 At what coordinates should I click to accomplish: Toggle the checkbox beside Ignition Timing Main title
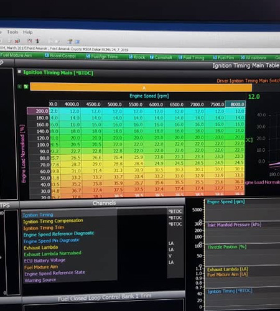19,72
